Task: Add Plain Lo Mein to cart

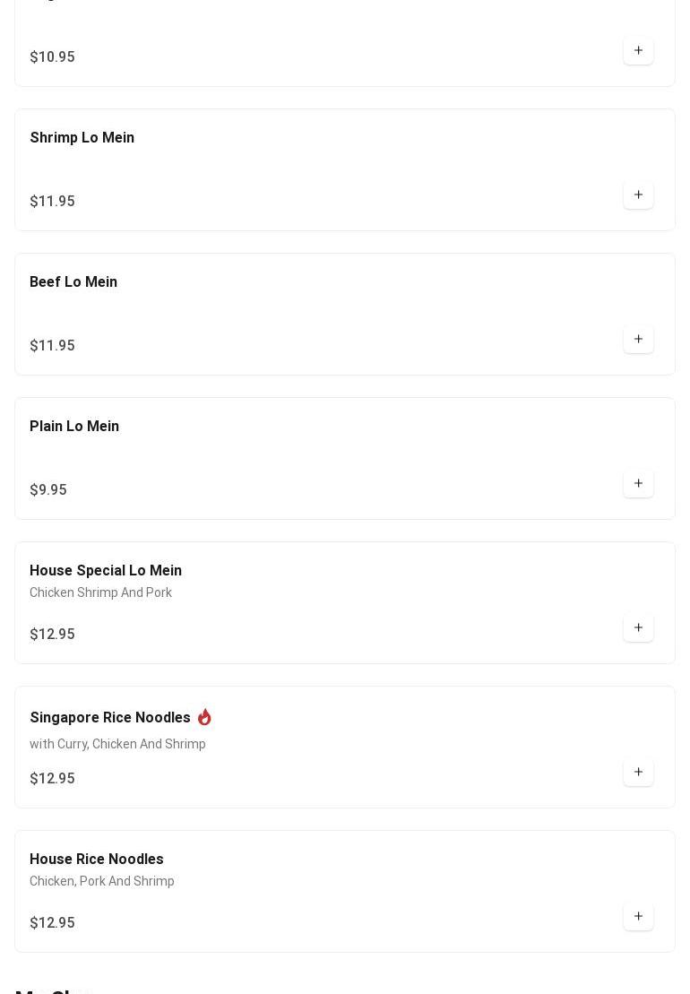Action: click(x=638, y=484)
